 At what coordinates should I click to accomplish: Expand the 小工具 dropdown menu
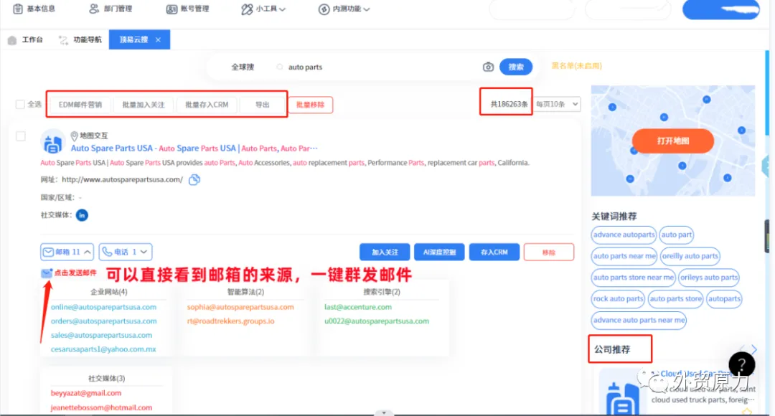click(263, 9)
